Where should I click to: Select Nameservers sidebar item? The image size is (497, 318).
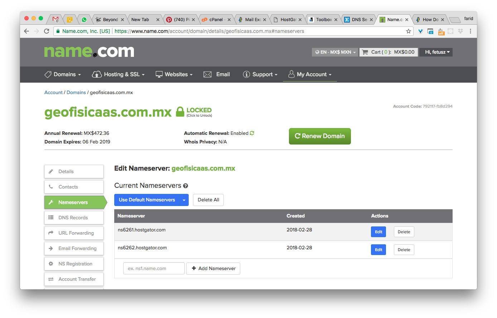(75, 202)
